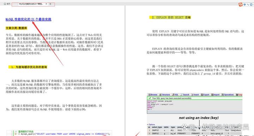Click the paragraph starting 挑一个你的 SELECT 语句
The height and width of the screenshot is (136, 254).
tap(195, 70)
